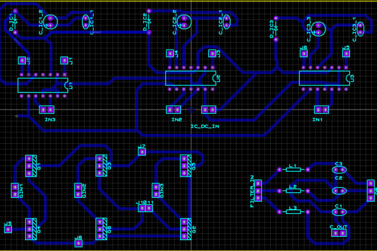Select the GIN2 two-pin connector

pyautogui.click(x=78, y=191)
